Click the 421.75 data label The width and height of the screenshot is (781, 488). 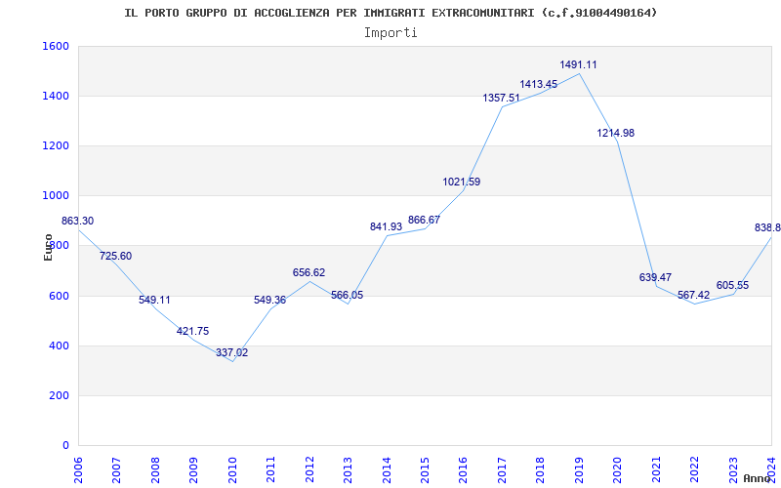192,331
